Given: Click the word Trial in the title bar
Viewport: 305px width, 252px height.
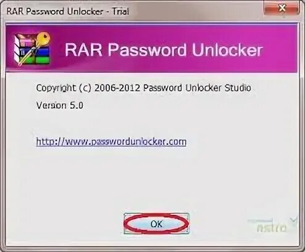Looking at the screenshot, I should (120, 11).
